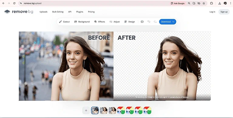Add a new image with plus button
This screenshot has width=233, height=118.
[86, 110]
